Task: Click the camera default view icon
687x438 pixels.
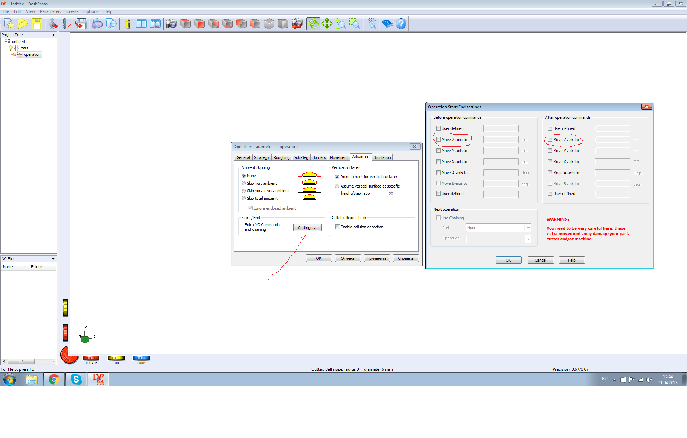Action: pos(171,24)
